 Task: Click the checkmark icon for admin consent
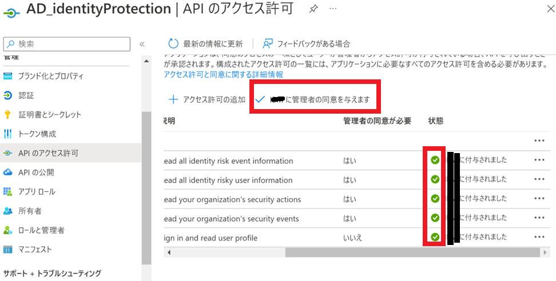(x=260, y=99)
